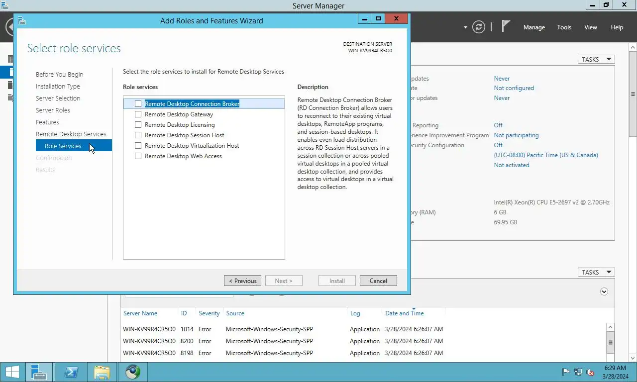Check Remote Desktop Connection Broker
The height and width of the screenshot is (382, 637).
click(x=138, y=104)
